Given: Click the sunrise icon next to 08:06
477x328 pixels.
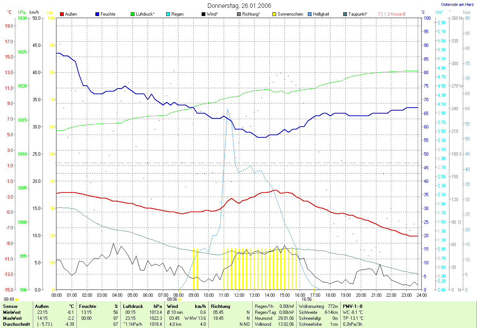Looking at the screenshot, I should tap(180, 299).
